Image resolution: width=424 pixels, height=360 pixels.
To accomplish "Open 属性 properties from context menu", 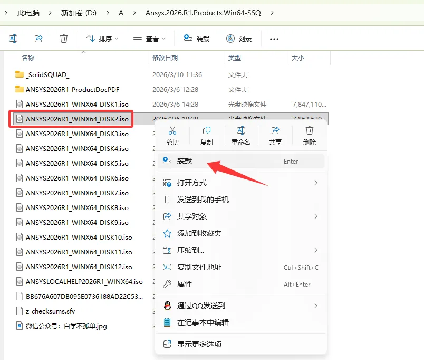I will click(241, 284).
